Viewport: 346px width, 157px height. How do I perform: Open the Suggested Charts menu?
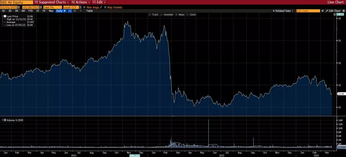coord(52,2)
